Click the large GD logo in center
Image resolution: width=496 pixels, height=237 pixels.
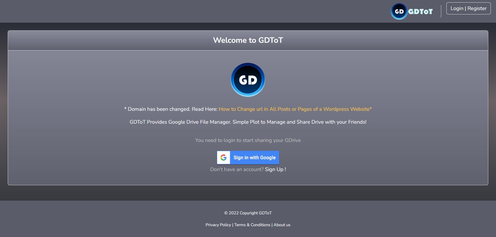click(248, 80)
